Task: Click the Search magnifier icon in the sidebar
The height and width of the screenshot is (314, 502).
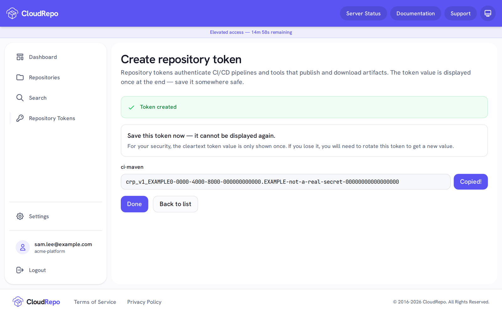Action: [x=20, y=98]
